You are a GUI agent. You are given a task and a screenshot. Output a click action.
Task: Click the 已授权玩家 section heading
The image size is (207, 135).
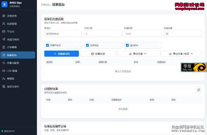(51, 89)
